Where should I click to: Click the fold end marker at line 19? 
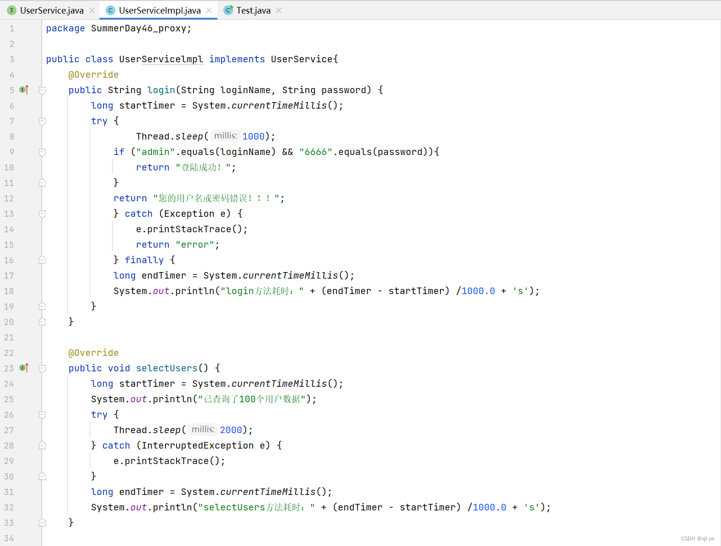[42, 306]
